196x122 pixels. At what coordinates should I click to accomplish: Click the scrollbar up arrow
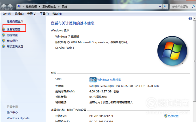pos(195,18)
